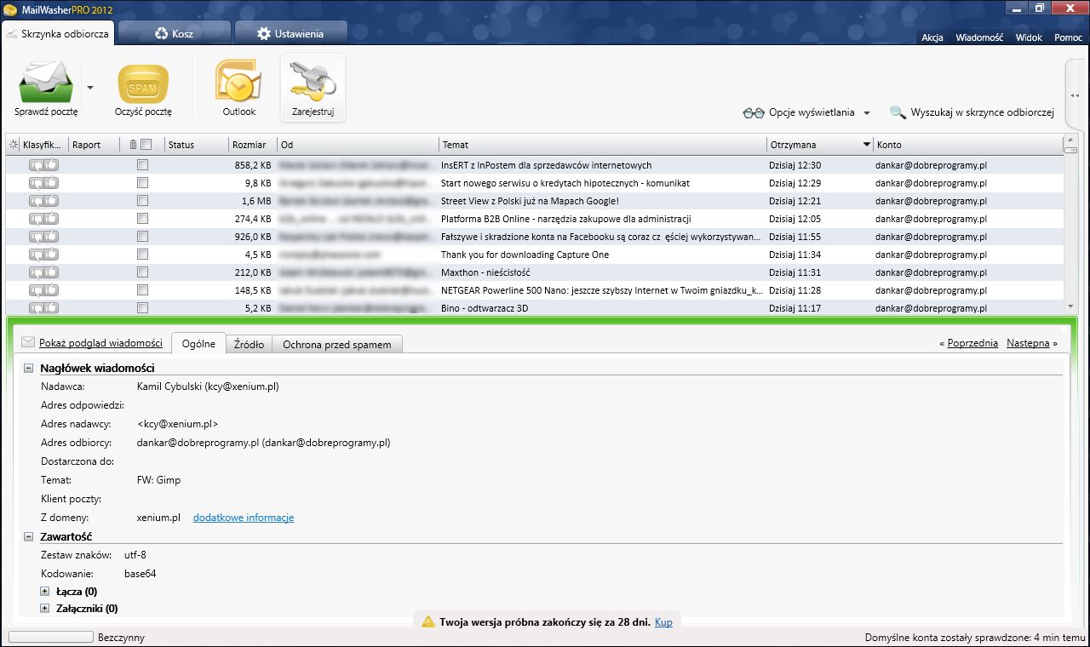Thumbs down the 'InsERT z InPostem' email

click(x=37, y=165)
